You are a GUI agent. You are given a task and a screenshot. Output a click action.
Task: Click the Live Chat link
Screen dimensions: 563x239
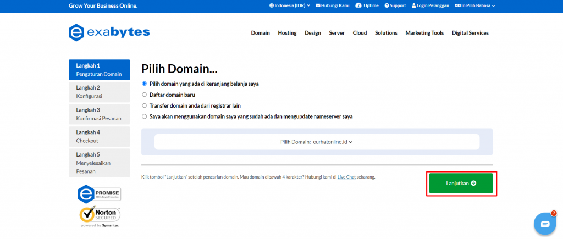click(x=346, y=177)
